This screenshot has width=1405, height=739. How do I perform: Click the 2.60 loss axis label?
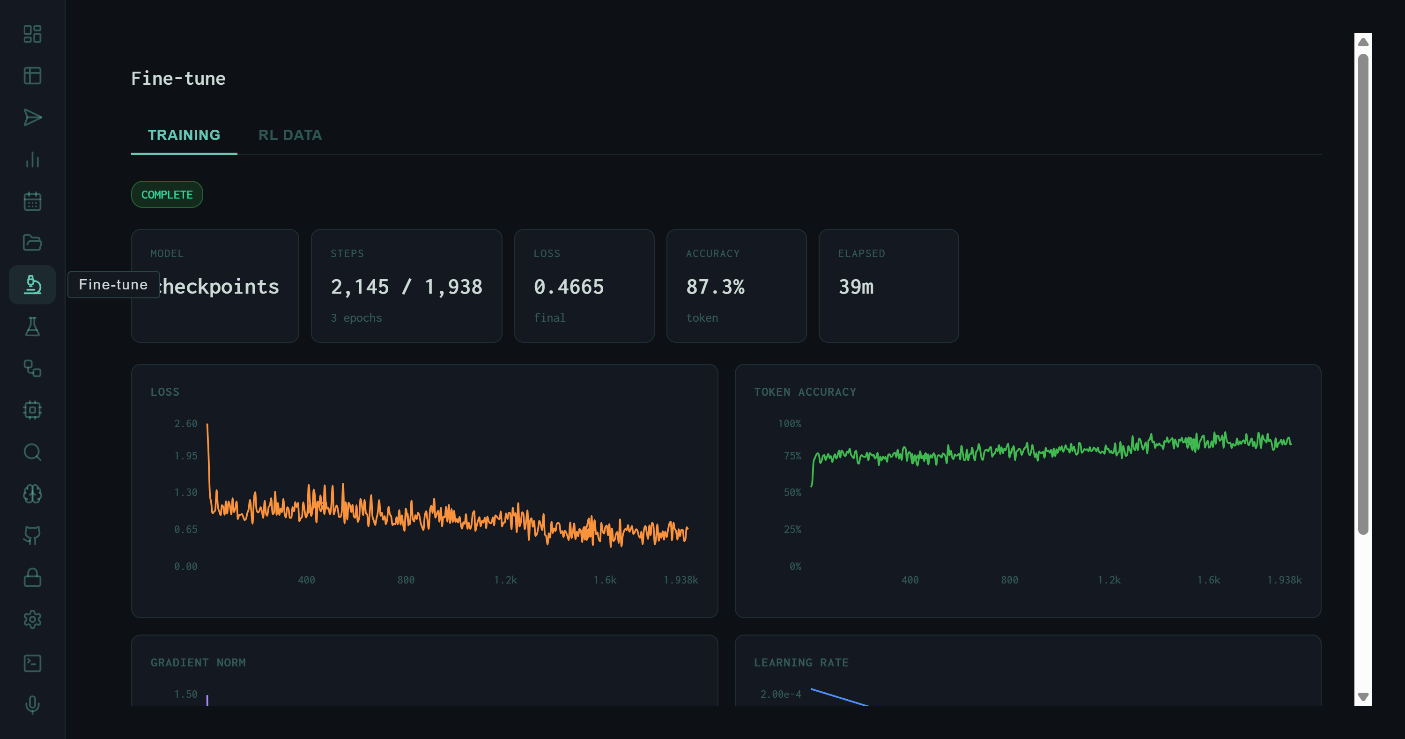tap(186, 423)
